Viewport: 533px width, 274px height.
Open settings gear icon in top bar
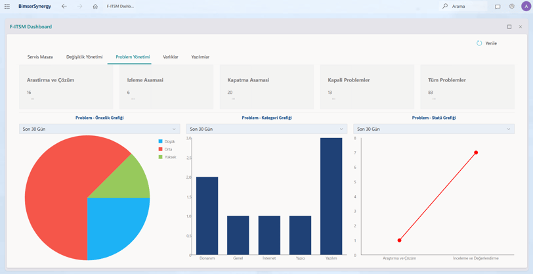(511, 6)
